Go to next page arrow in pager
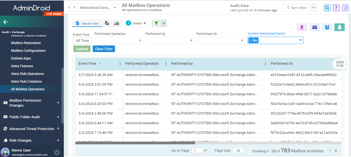 tap(336, 151)
